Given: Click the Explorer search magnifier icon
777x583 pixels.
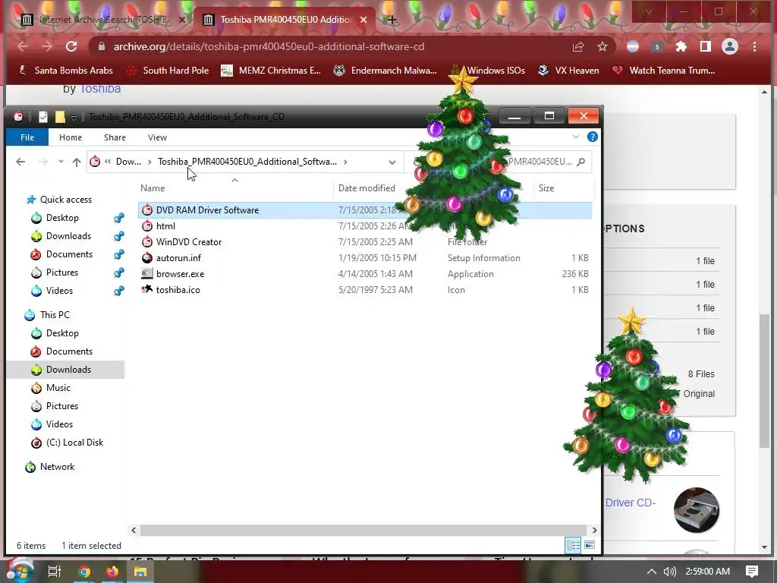Looking at the screenshot, I should tap(581, 162).
